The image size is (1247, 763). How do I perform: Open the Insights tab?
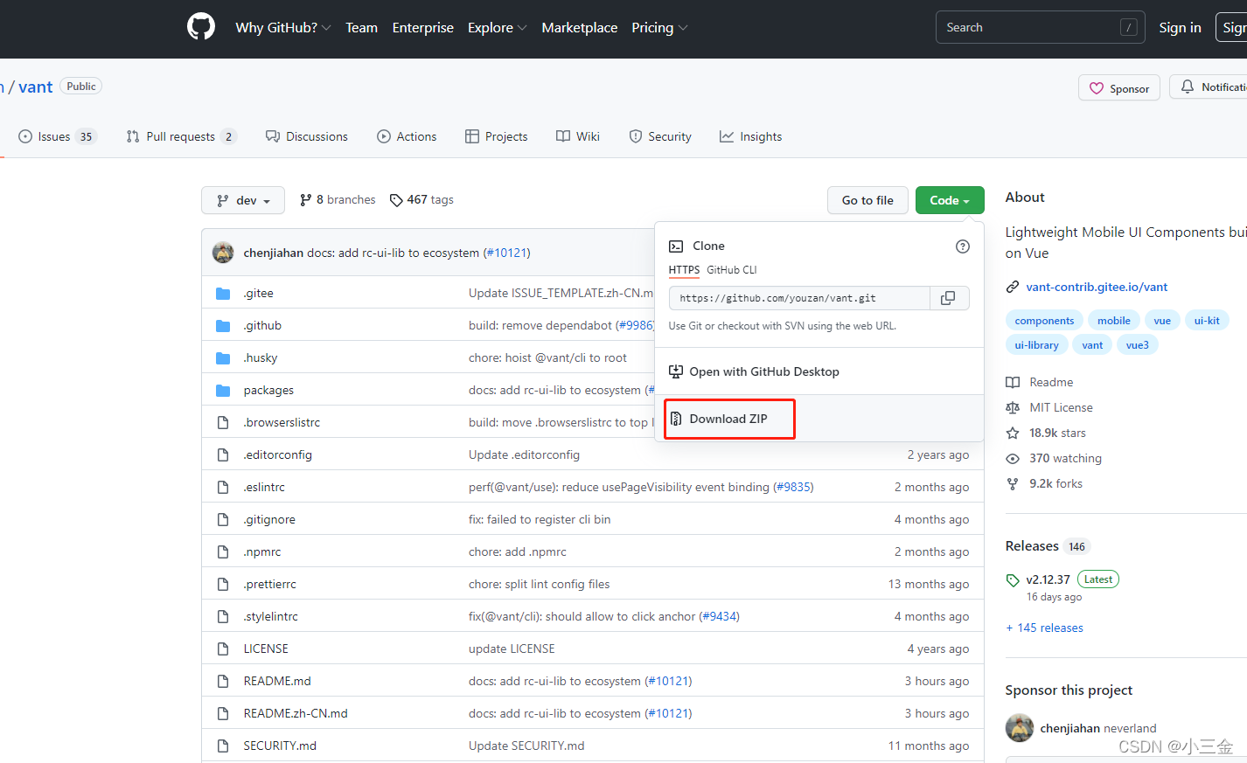click(750, 137)
